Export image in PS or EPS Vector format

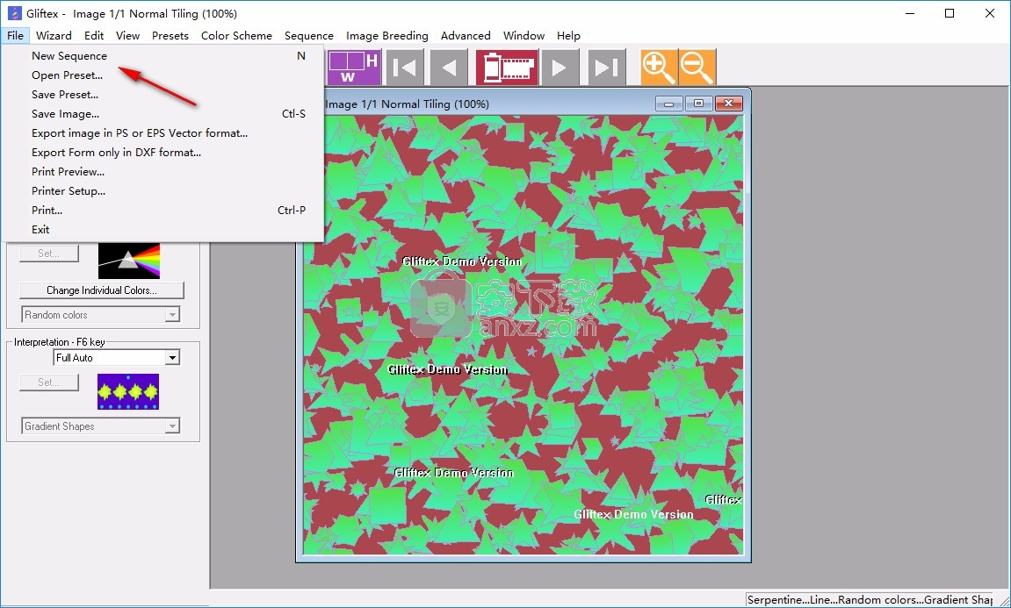pos(162,133)
